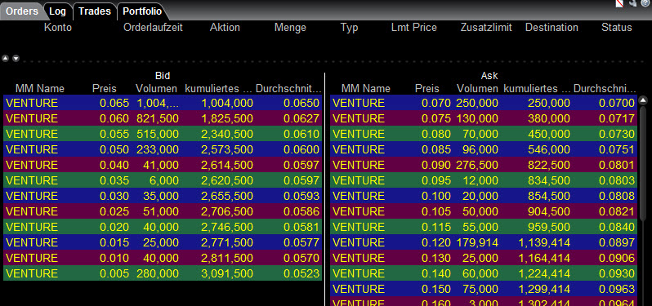Click bid average 0.0586
Screen dimensions: 652x306
(x=301, y=211)
